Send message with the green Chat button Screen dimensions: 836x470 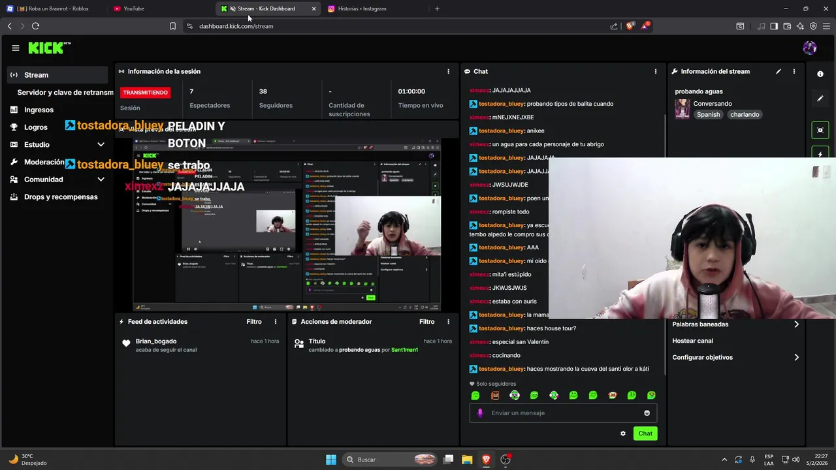coord(645,433)
